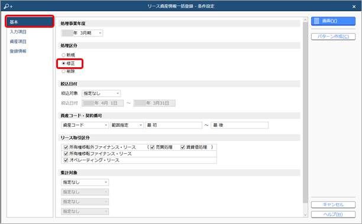Click the document icon on 画面(V) button

tap(316, 21)
